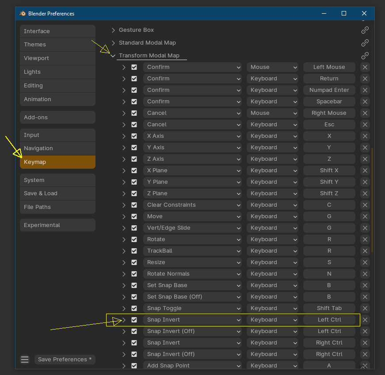
Task: Switch to the File Paths tab
Action: click(58, 207)
